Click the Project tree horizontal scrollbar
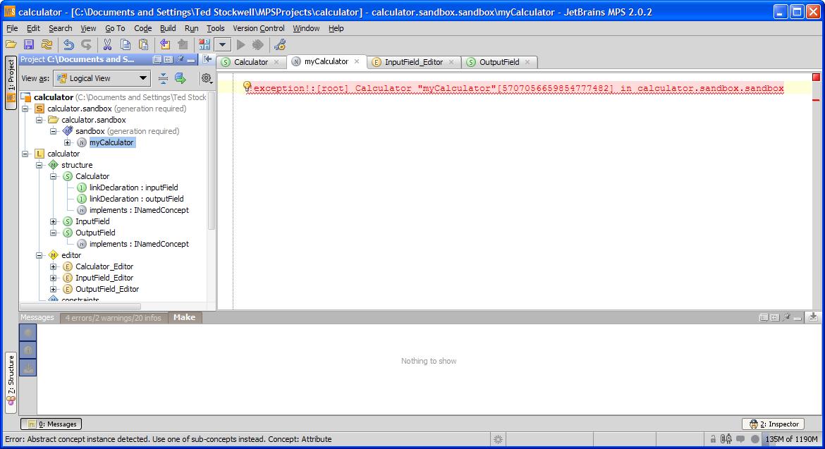The width and height of the screenshot is (825, 449). (x=80, y=306)
